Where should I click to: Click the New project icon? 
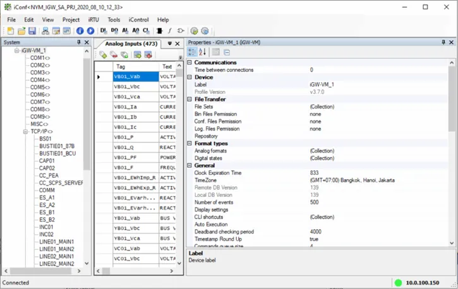[11, 31]
